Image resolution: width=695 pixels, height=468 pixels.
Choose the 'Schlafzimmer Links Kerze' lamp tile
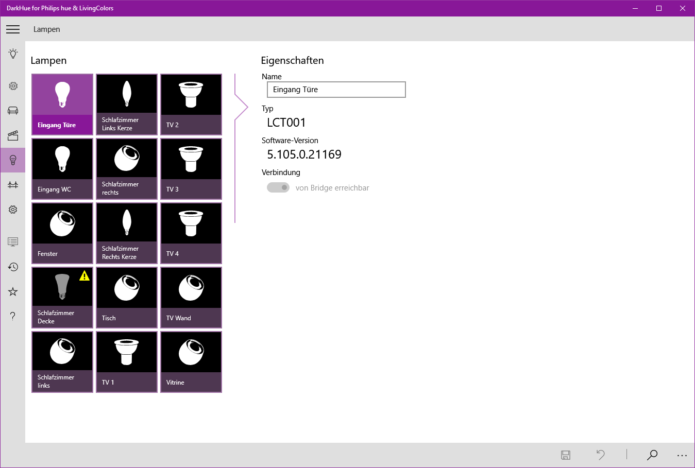[x=127, y=105]
